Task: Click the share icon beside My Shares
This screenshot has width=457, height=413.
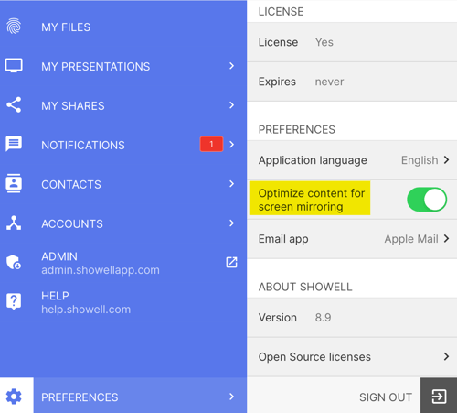Action: [x=14, y=105]
